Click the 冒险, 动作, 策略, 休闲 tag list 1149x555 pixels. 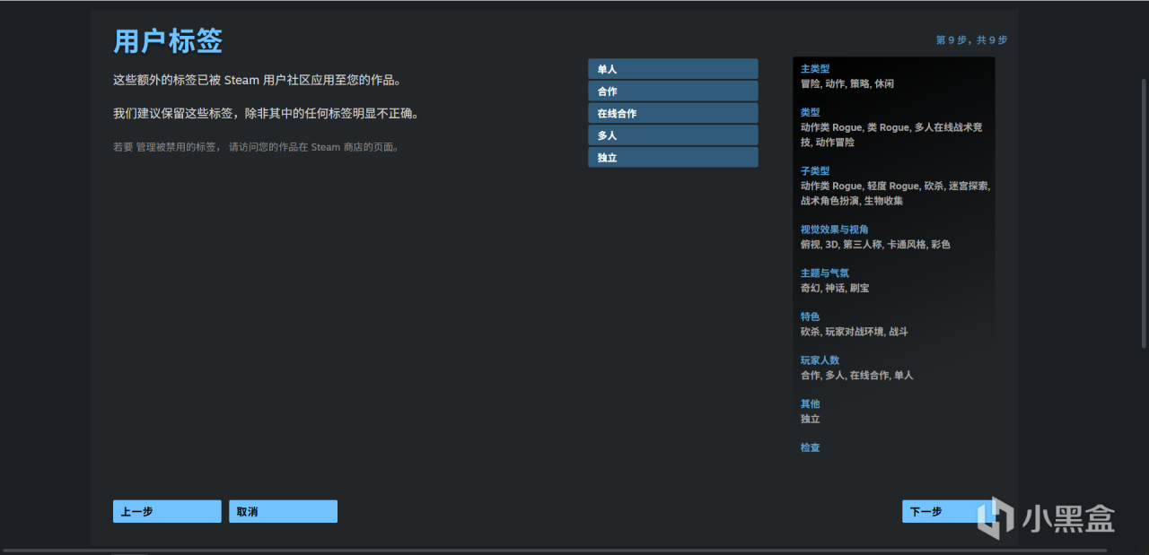pos(847,83)
